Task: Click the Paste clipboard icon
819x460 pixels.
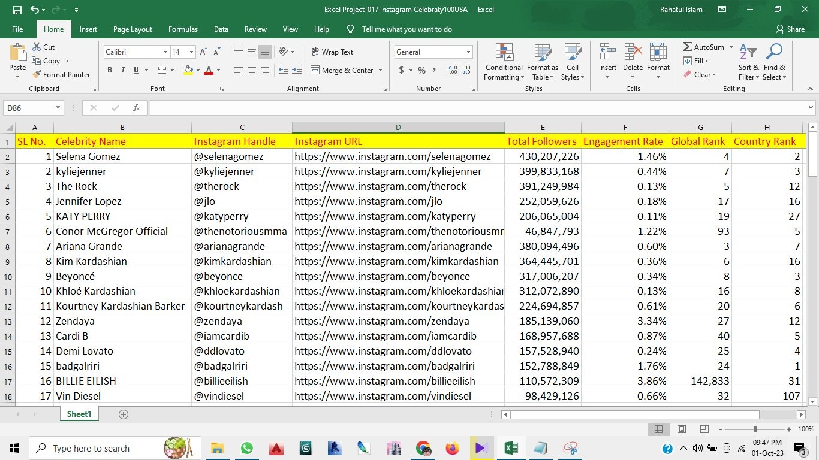Action: coord(17,53)
